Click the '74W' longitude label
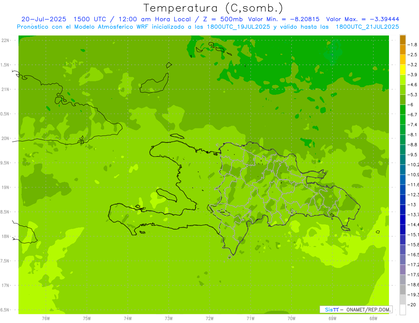 pyautogui.click(x=128, y=318)
